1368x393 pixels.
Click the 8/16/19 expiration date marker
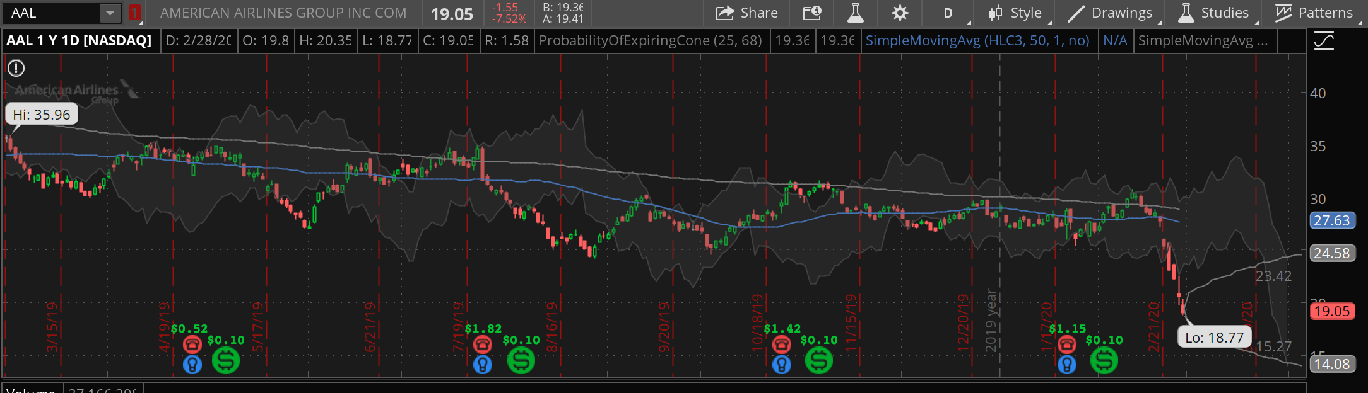point(551,326)
